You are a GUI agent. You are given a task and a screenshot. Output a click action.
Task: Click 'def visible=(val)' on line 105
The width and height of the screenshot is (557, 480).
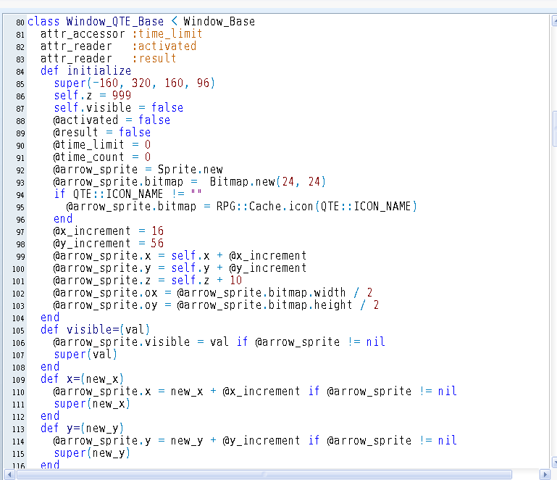tap(95, 330)
